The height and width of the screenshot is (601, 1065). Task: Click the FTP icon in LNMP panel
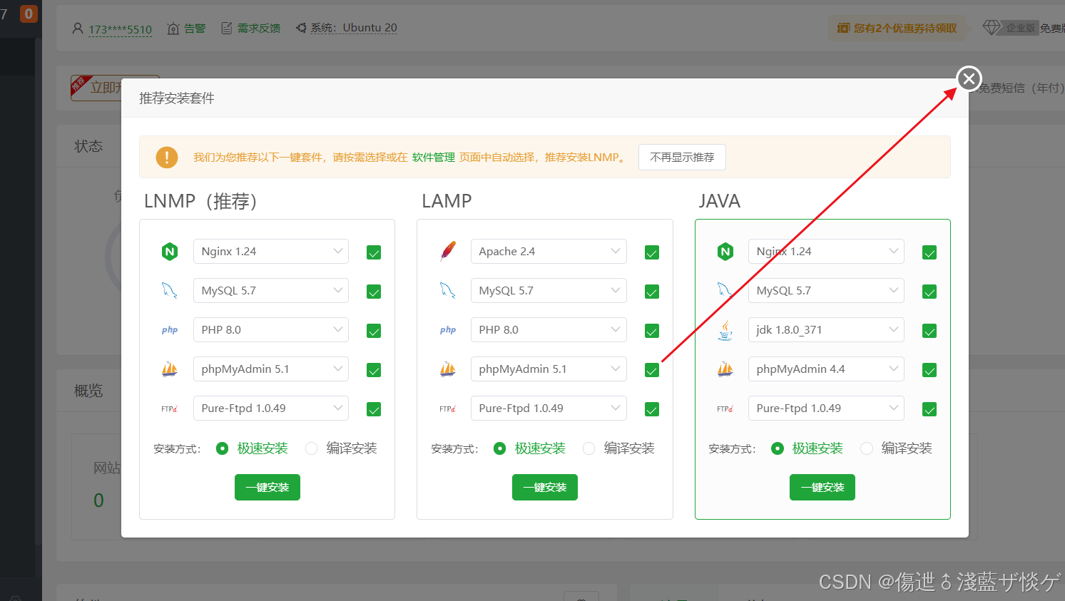tap(170, 409)
